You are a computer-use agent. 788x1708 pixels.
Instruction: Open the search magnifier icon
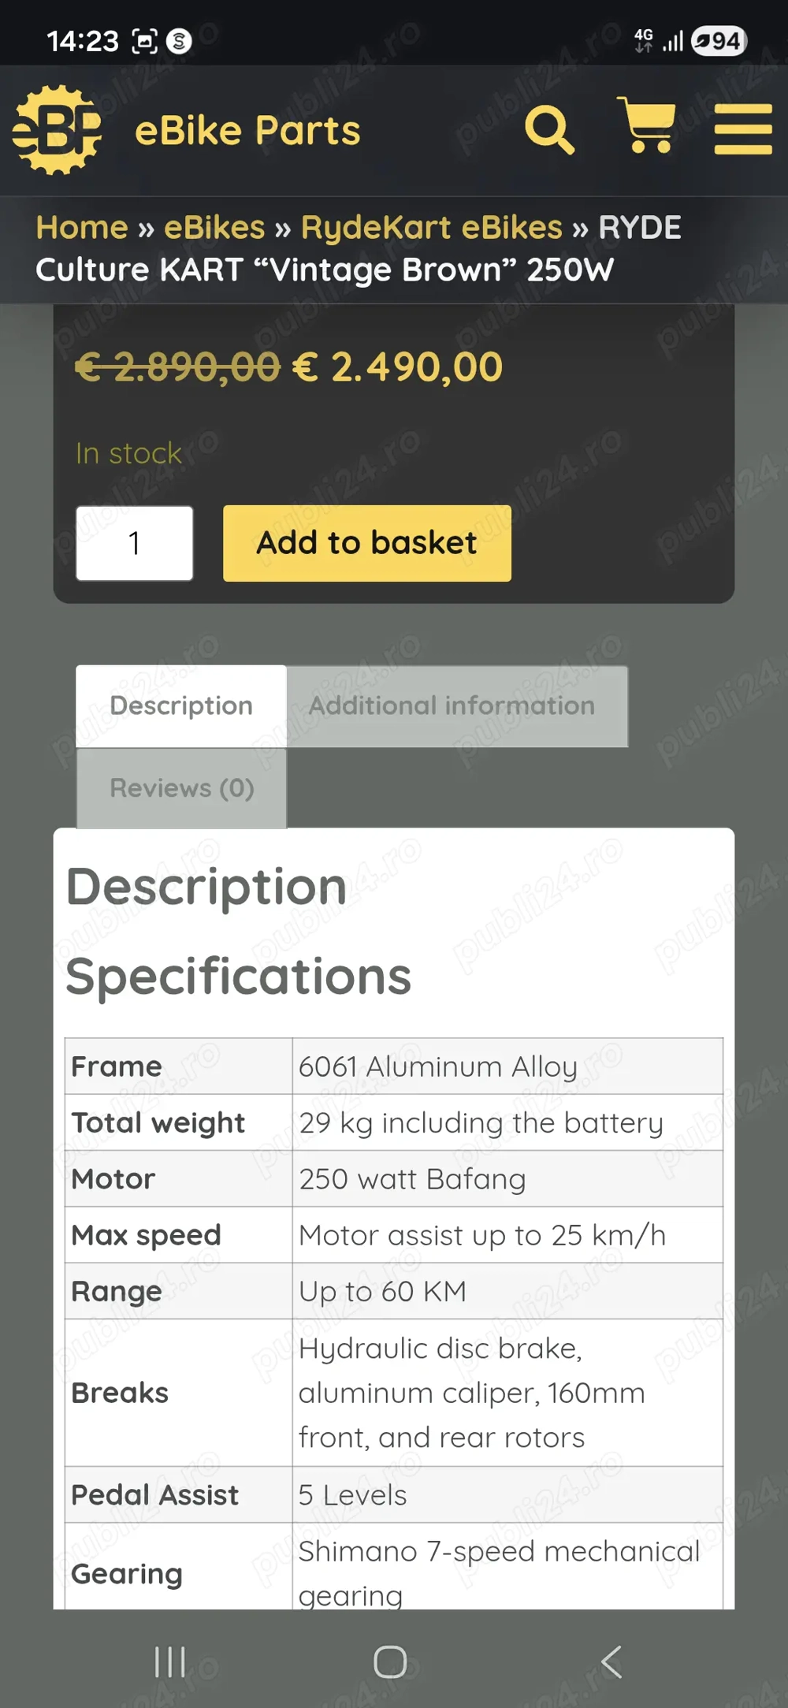(x=549, y=129)
